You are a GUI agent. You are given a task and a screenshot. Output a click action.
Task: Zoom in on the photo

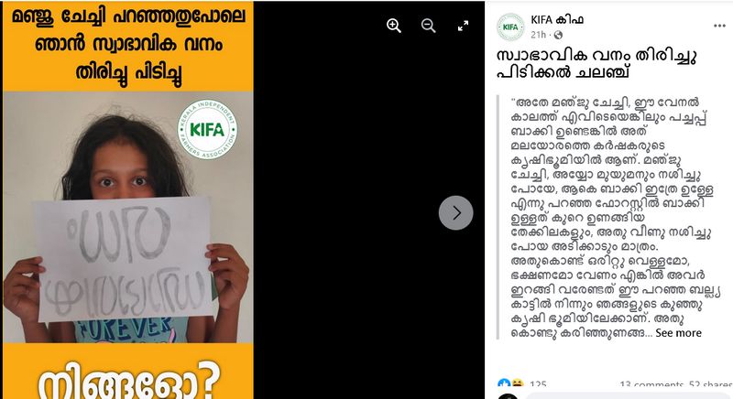pyautogui.click(x=394, y=26)
